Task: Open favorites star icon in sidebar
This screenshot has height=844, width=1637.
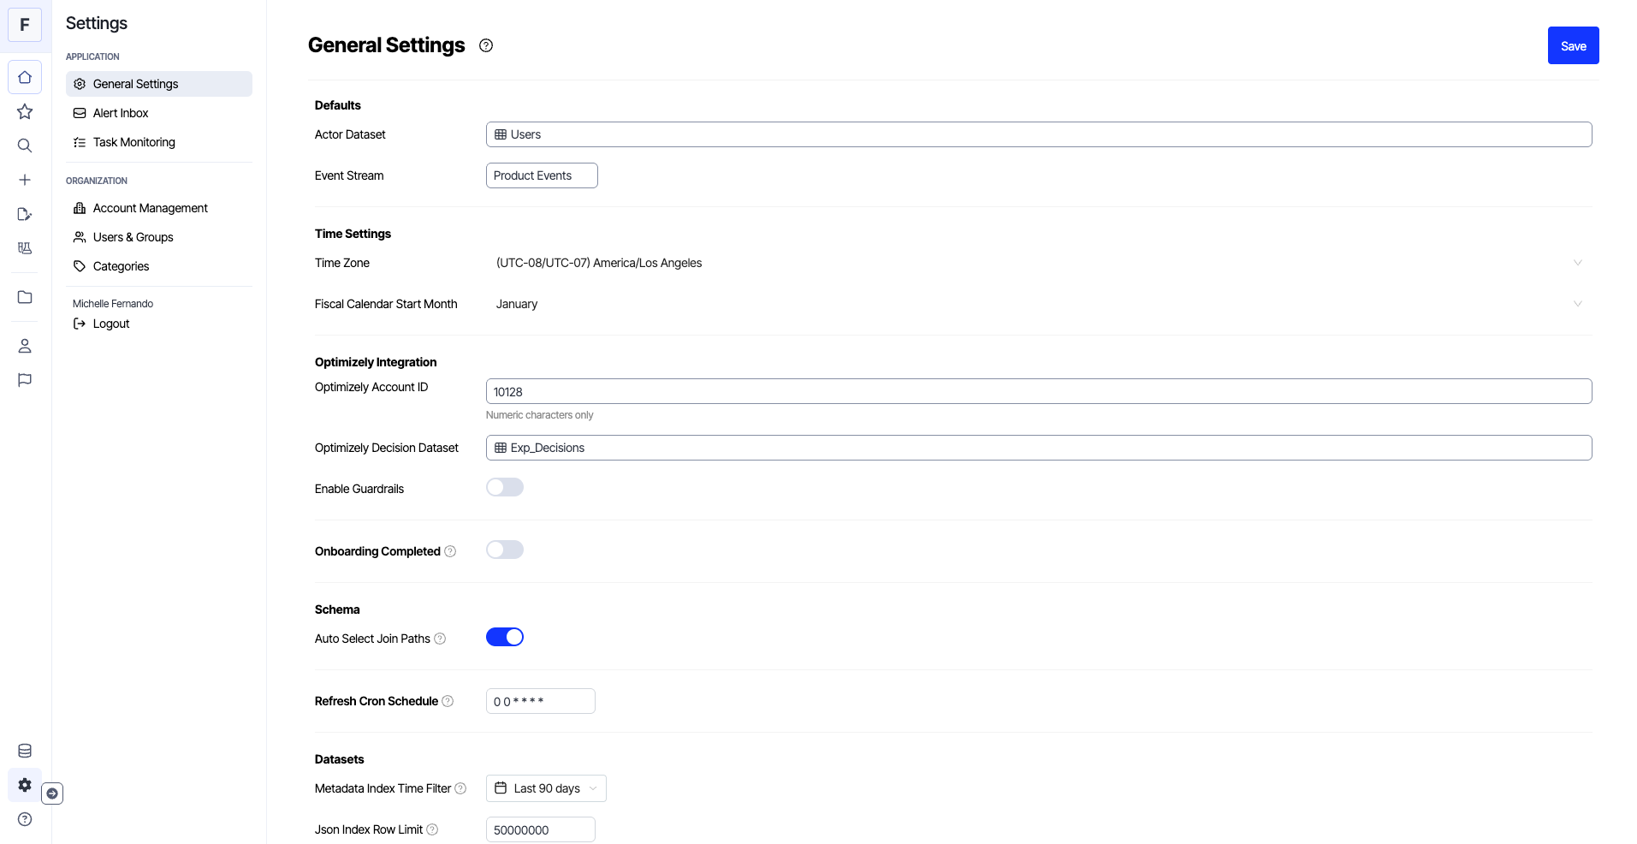Action: pos(25,112)
